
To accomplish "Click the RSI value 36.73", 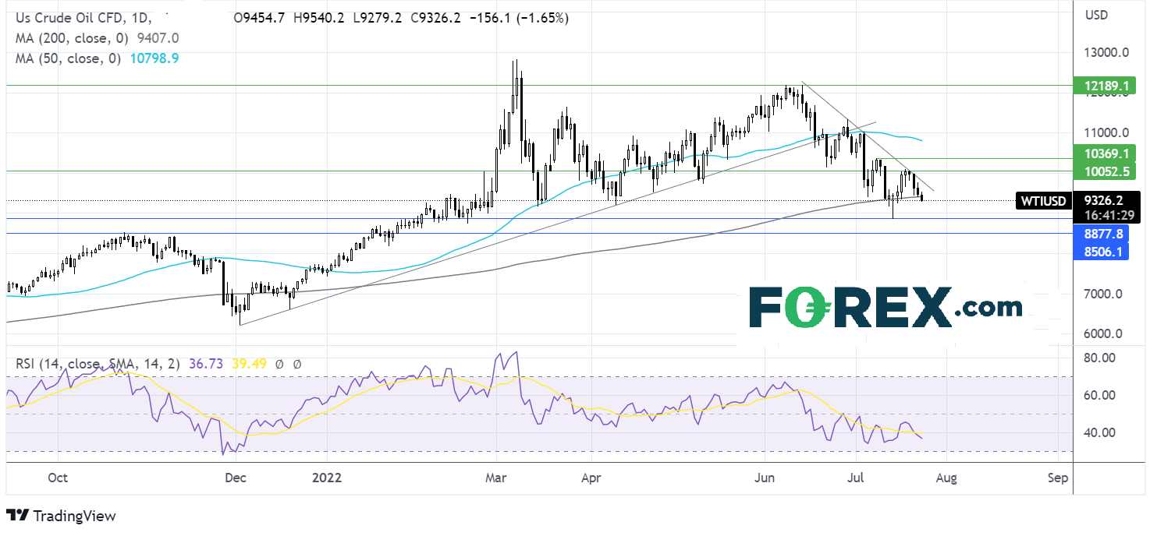I will point(205,364).
